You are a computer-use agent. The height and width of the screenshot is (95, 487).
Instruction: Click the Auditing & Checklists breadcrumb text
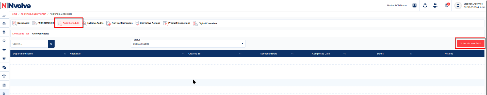61,14
